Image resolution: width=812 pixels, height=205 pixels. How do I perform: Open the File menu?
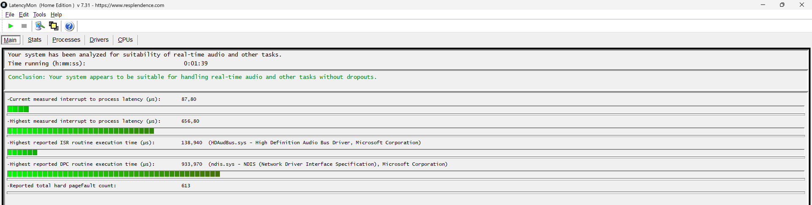[10, 14]
